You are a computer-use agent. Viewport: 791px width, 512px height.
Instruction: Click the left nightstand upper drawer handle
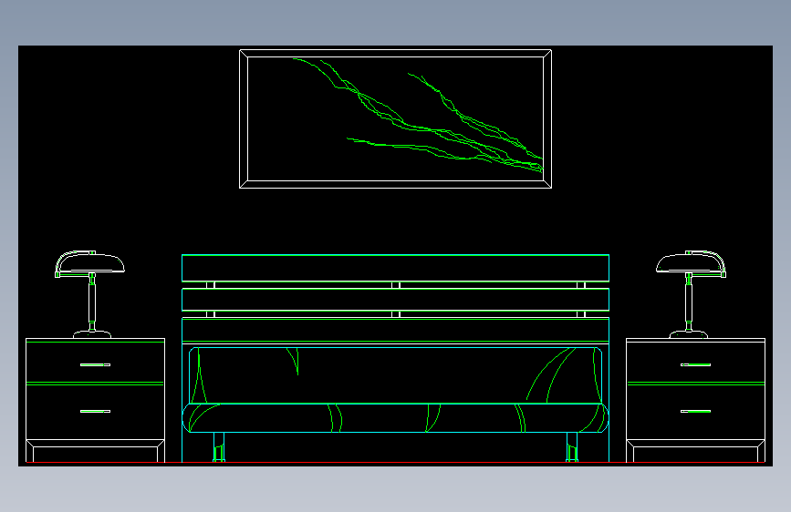[x=95, y=364]
